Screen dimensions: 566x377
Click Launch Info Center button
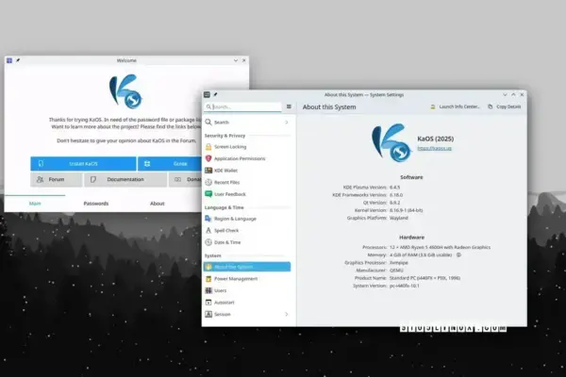pos(455,107)
